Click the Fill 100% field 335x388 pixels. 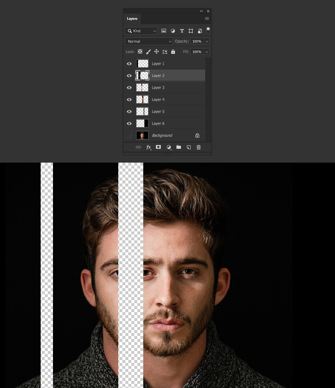coord(197,52)
